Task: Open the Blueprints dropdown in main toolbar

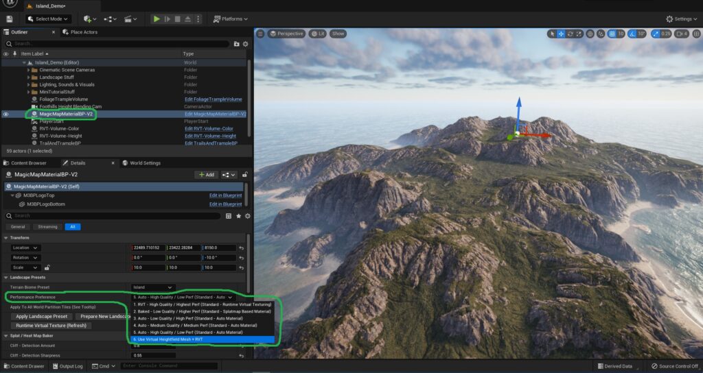Action: point(110,19)
